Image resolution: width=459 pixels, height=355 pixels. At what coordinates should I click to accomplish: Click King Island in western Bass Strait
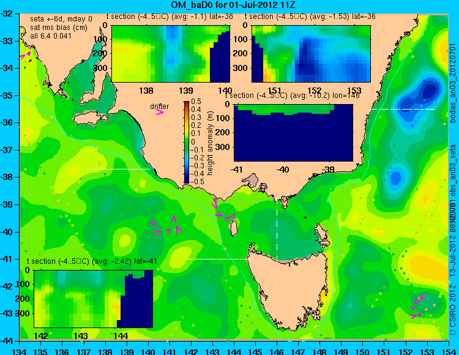point(233,228)
